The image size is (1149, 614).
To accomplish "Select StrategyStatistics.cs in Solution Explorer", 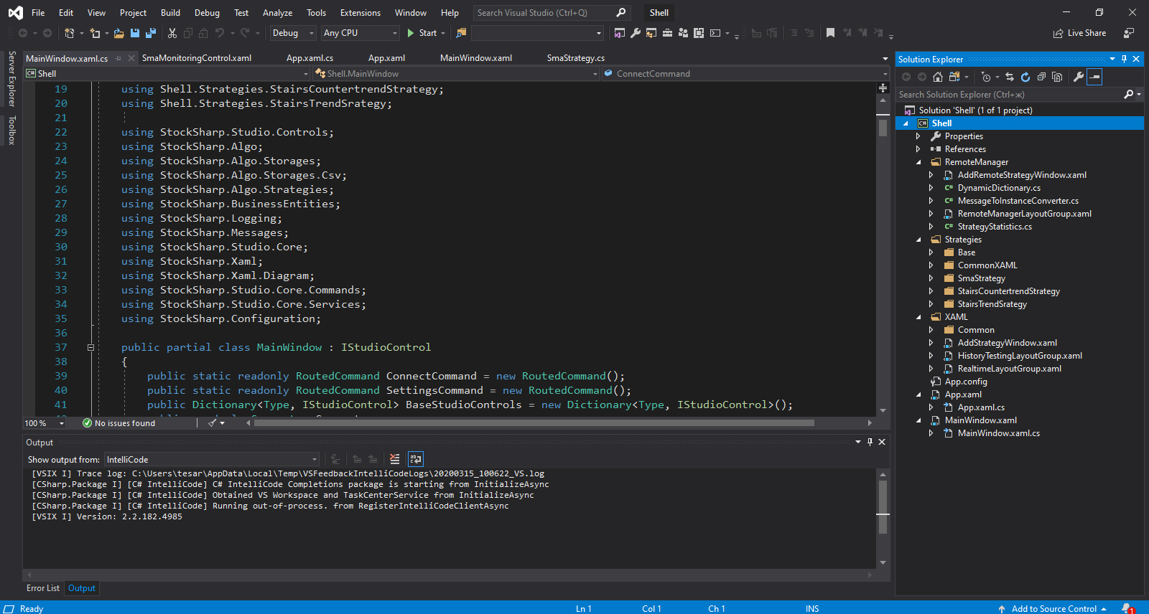I will (994, 227).
